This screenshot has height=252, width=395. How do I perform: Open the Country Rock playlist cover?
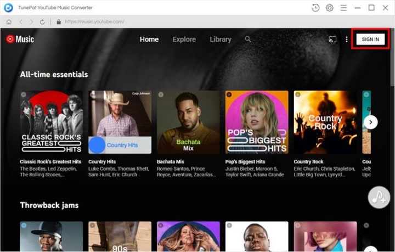click(325, 122)
